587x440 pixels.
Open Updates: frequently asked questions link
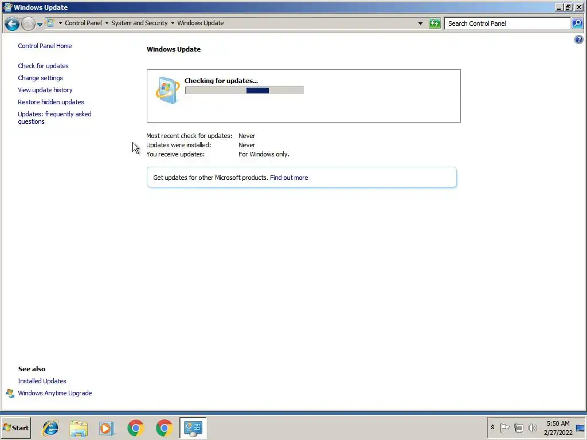[54, 118]
